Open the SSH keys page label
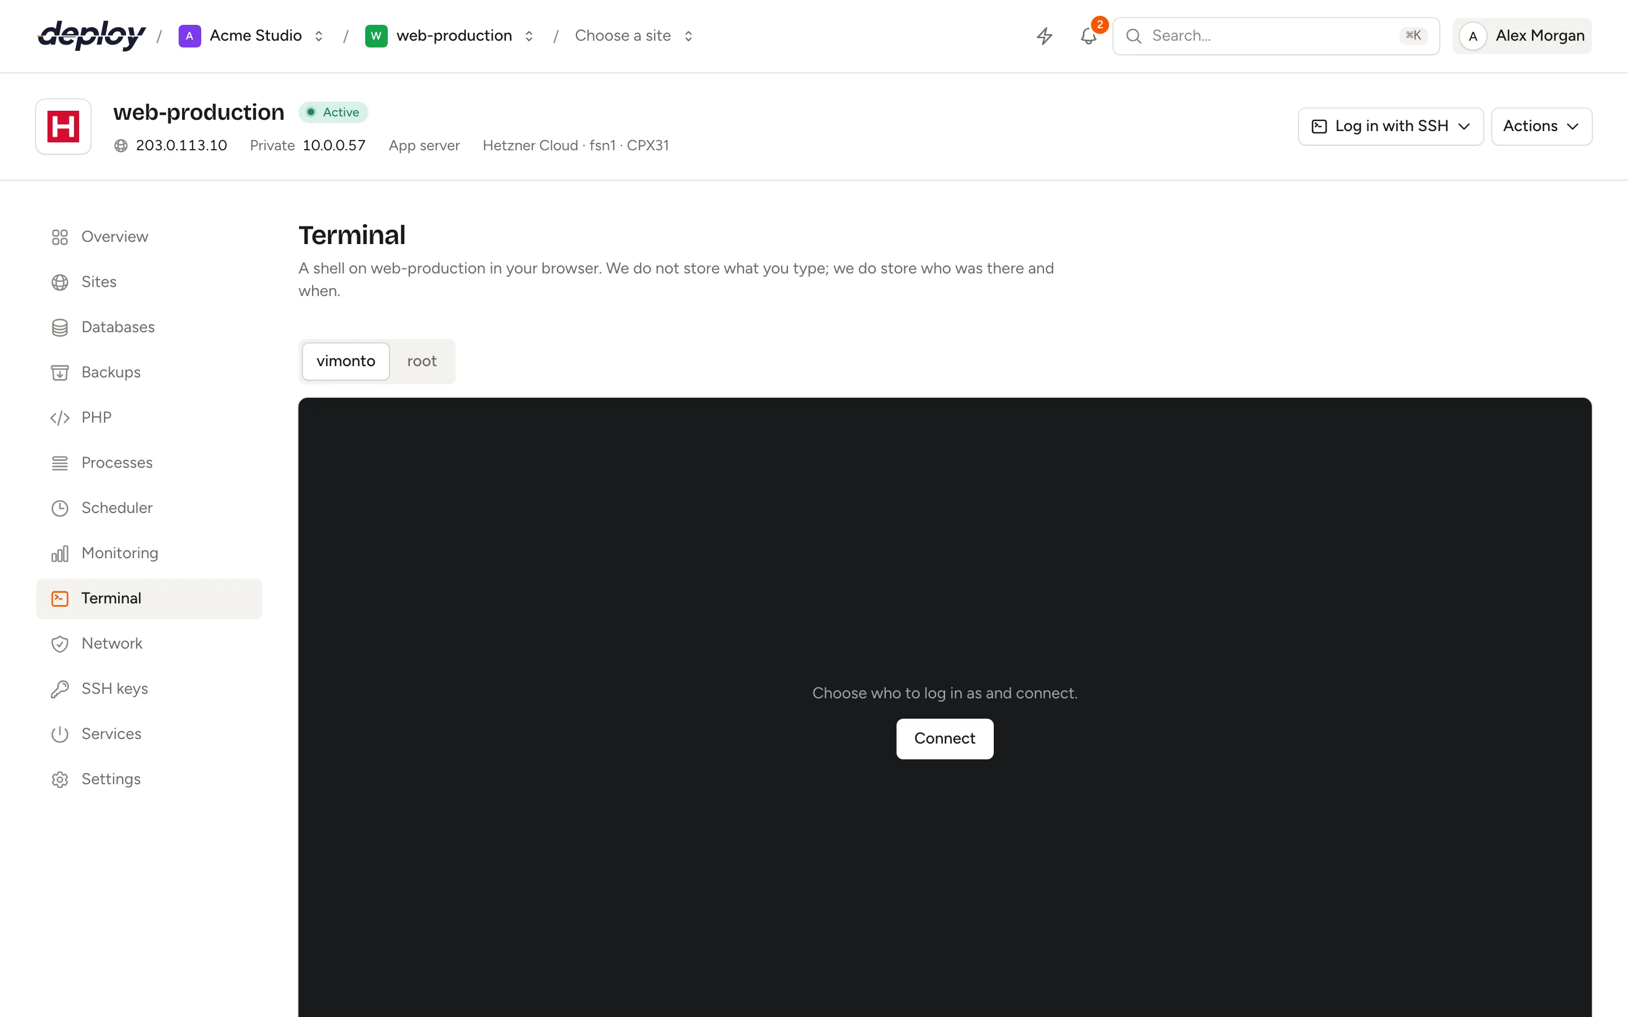 [x=115, y=689]
